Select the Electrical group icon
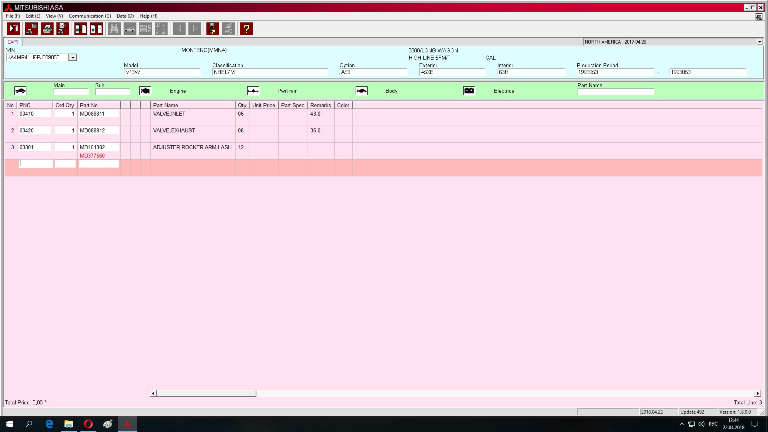Screen dimensions: 768x432 [469, 91]
